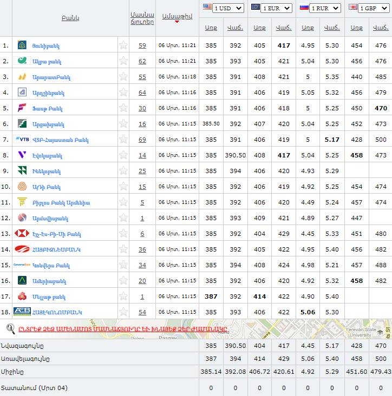
Task: Sort by GBP sell column header
Action: pos(381,28)
